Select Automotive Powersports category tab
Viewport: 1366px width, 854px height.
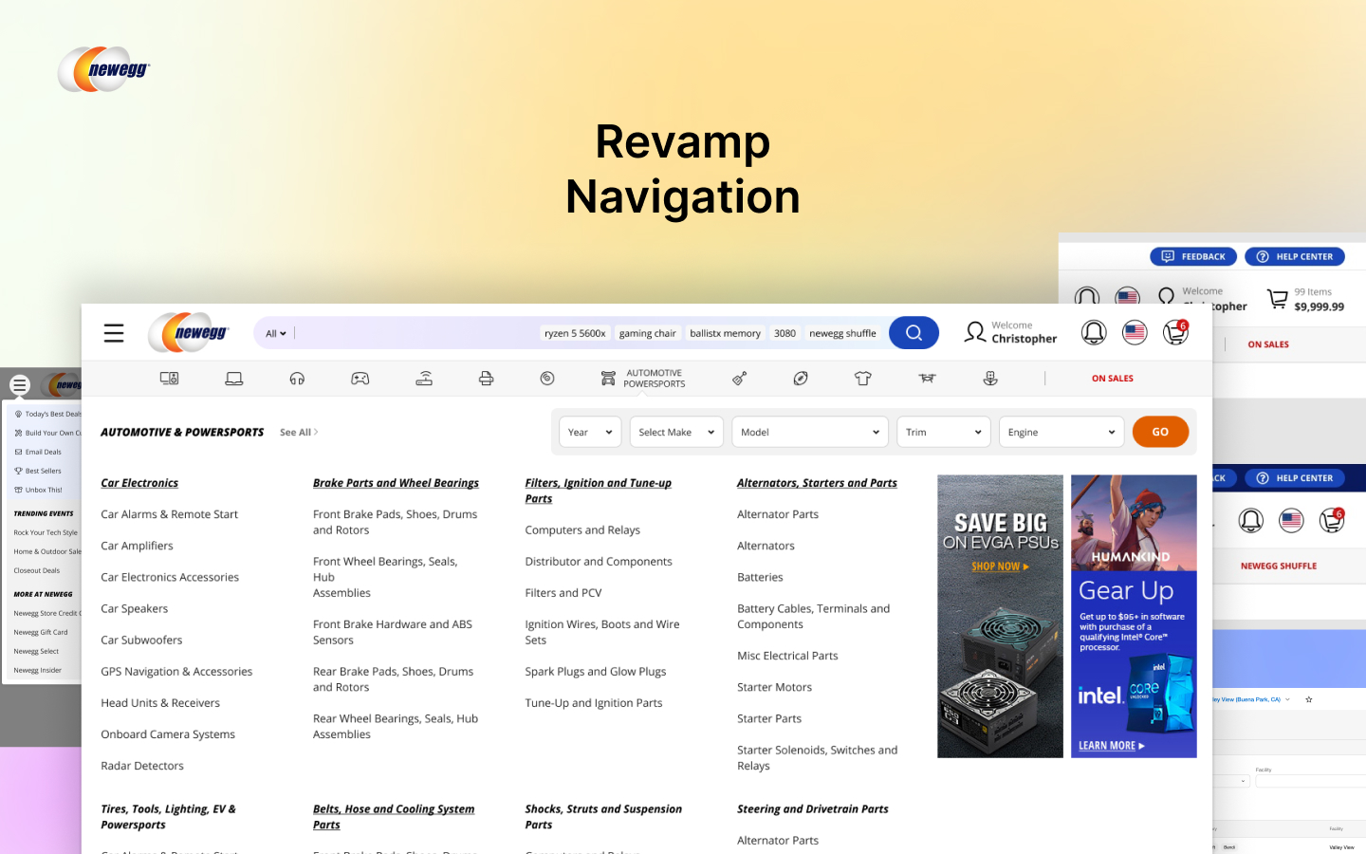[x=642, y=379]
